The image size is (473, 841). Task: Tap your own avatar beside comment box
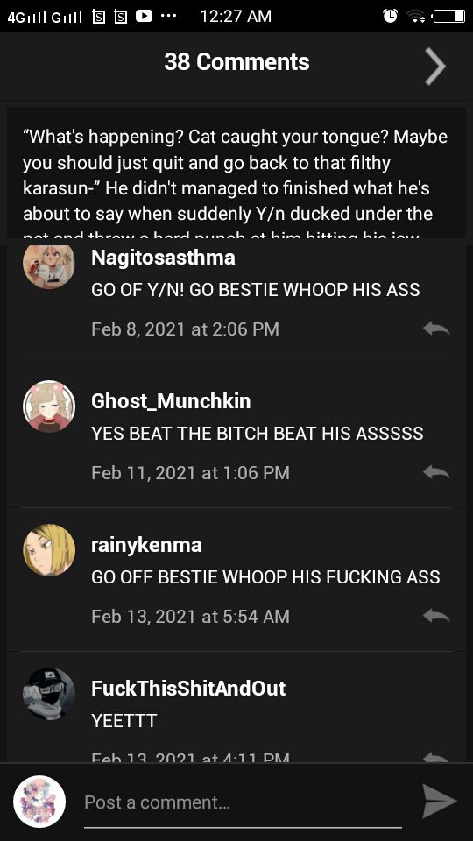39,802
